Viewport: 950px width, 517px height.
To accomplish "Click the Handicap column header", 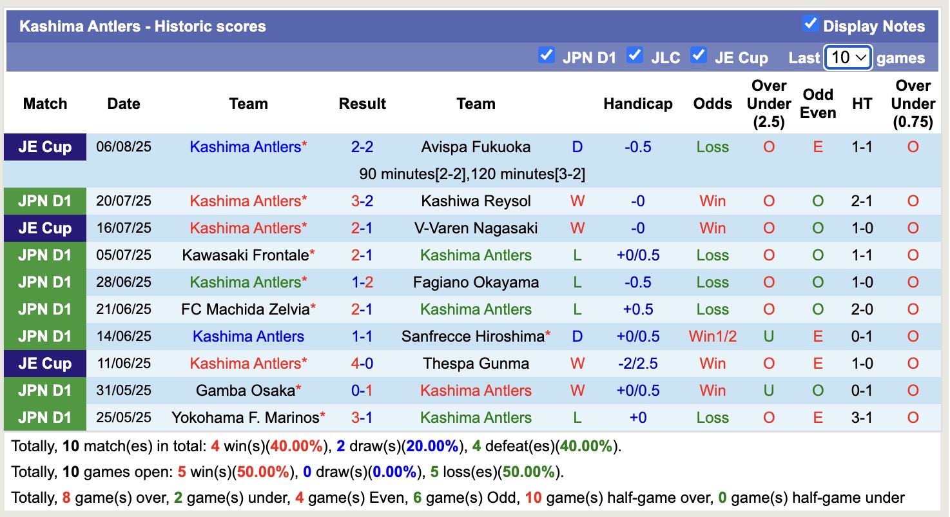I will pos(637,104).
